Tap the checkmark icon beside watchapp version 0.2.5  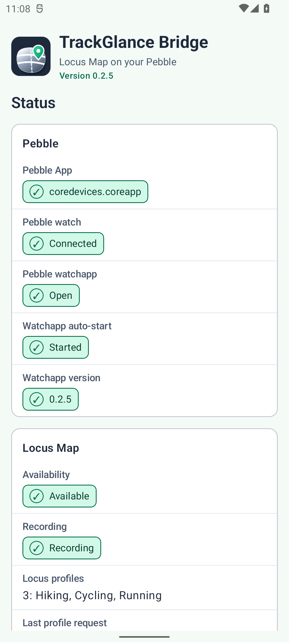(36, 399)
